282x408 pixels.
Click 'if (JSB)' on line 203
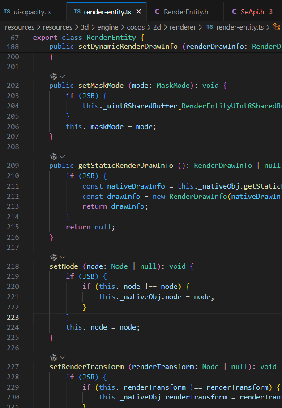tap(82, 96)
